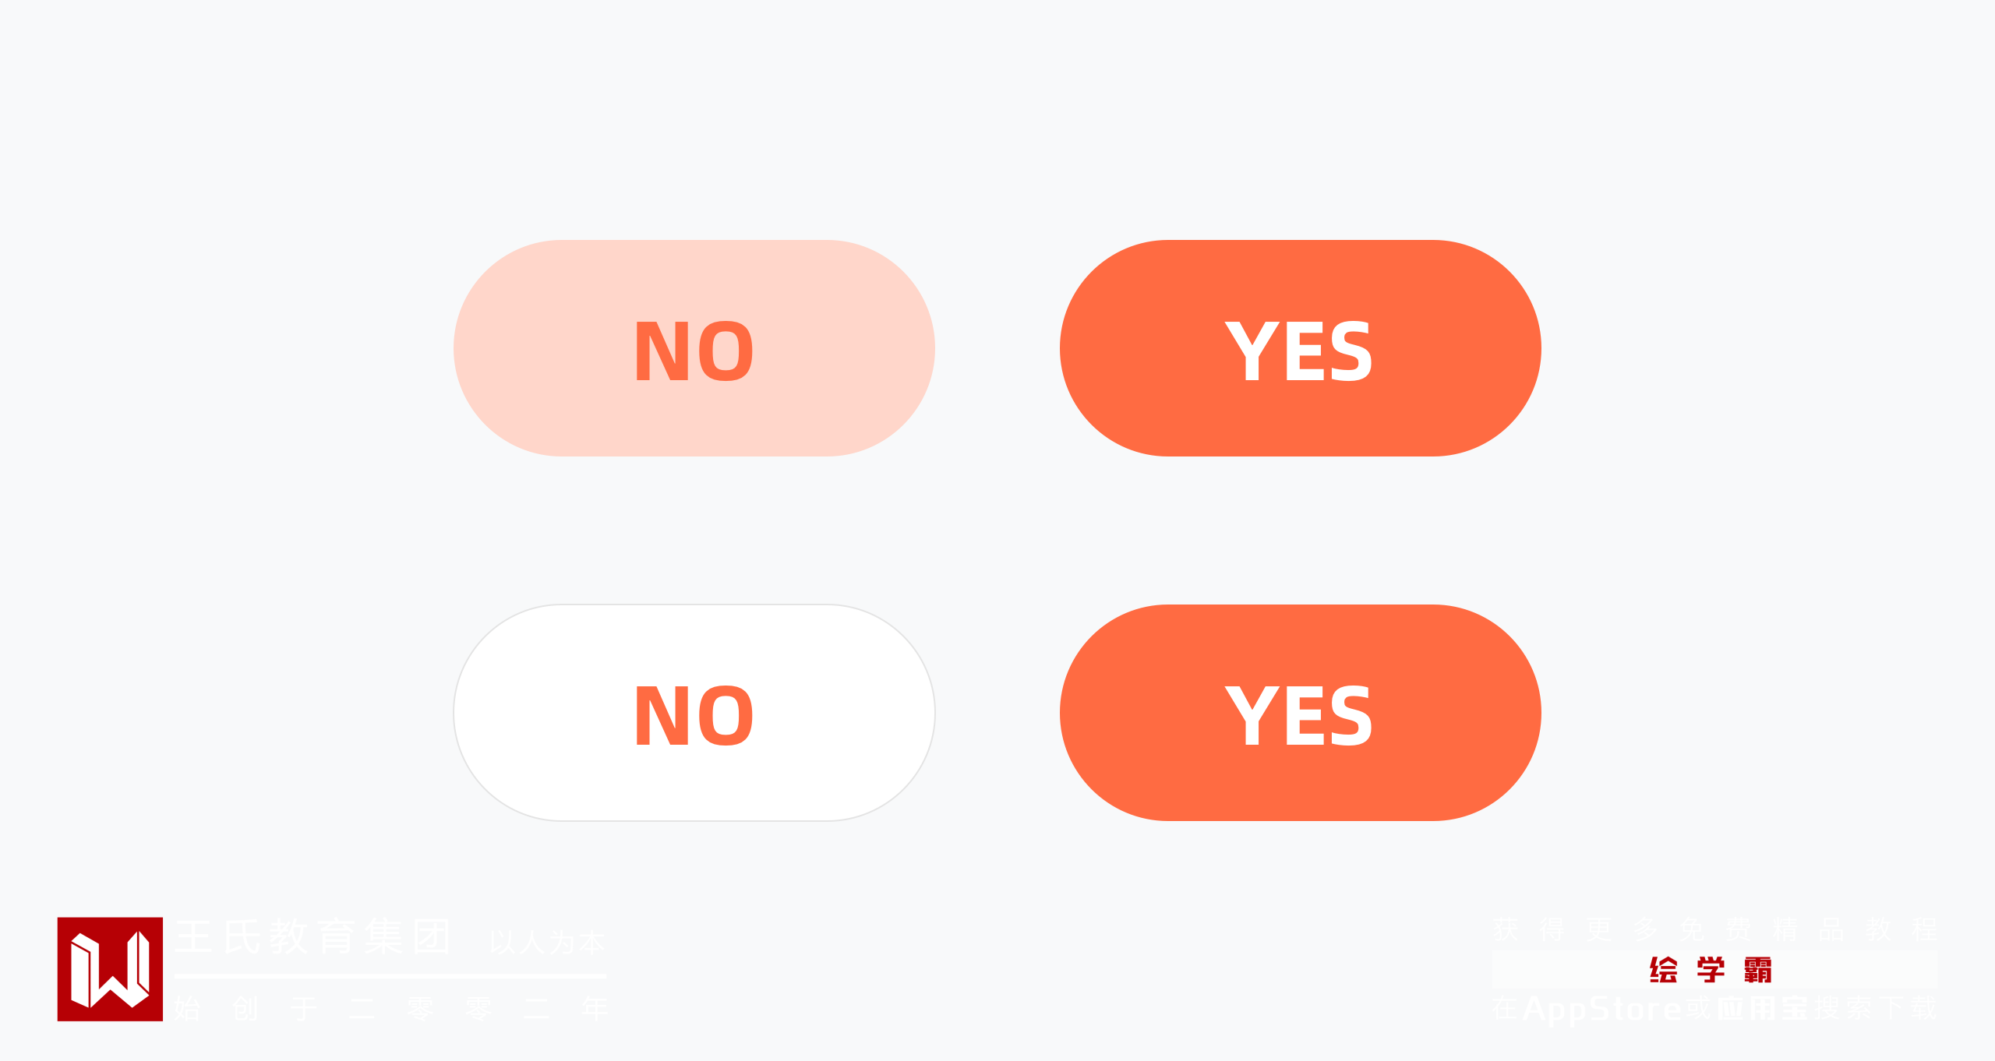Click the red 绘学霸 banner label
Image resolution: width=1995 pixels, height=1061 pixels.
pyautogui.click(x=1711, y=971)
